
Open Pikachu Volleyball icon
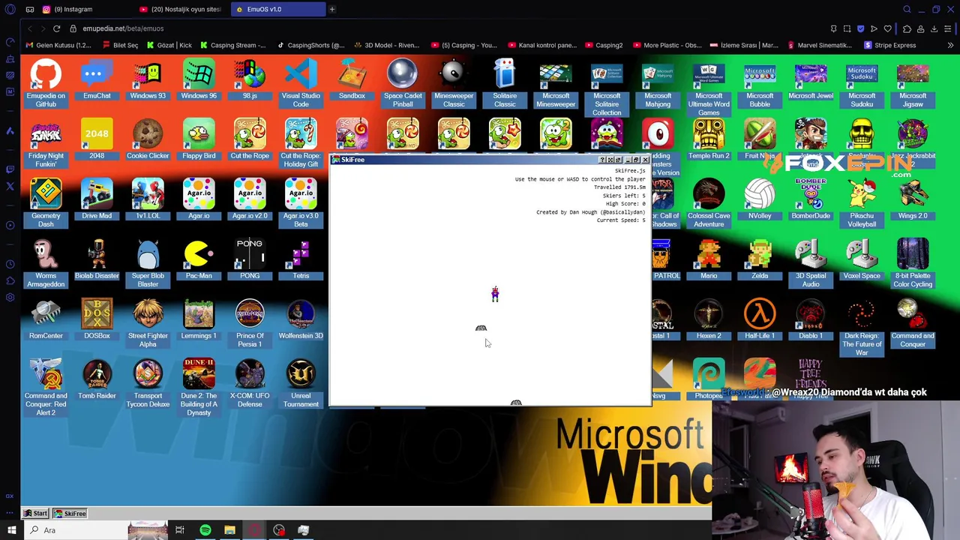point(862,203)
